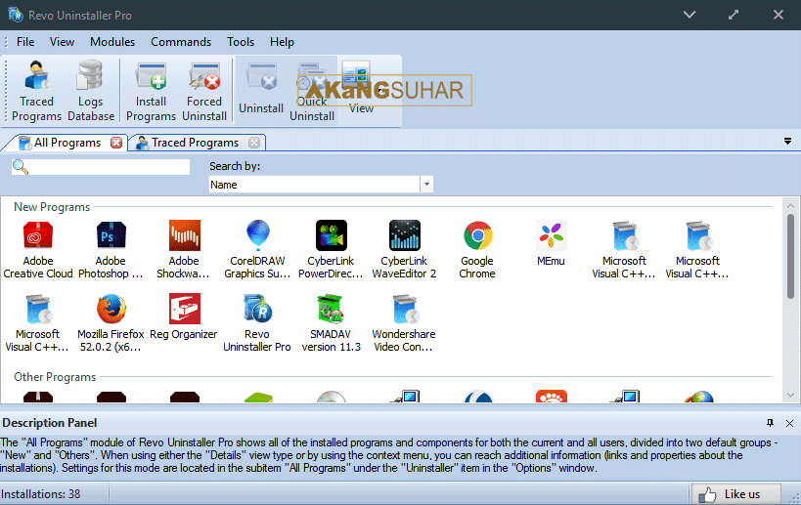Open the View menu
The height and width of the screenshot is (505, 801).
(x=62, y=42)
